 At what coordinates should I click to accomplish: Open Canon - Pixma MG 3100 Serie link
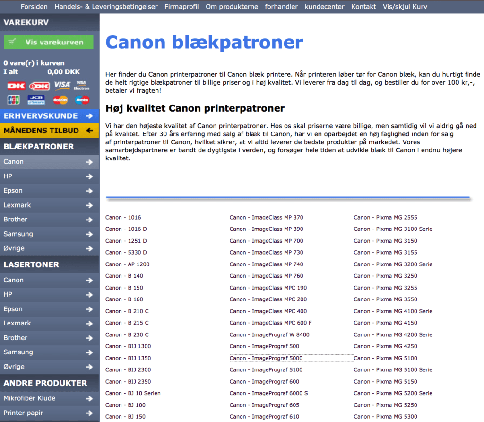[393, 229]
